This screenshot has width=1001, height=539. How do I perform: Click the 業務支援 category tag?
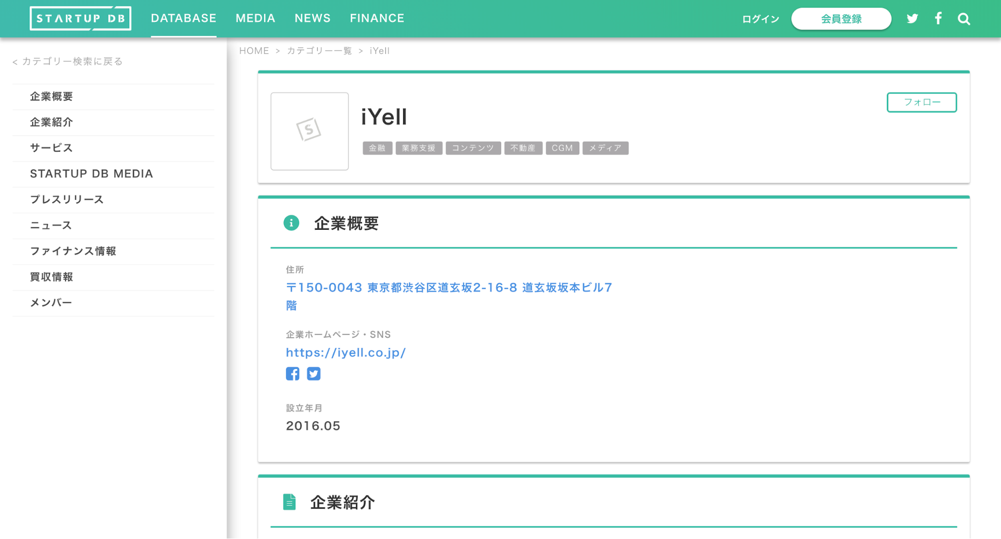click(x=419, y=148)
